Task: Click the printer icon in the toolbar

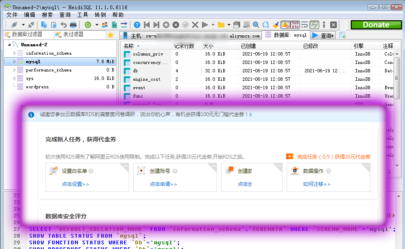Action: click(73, 25)
